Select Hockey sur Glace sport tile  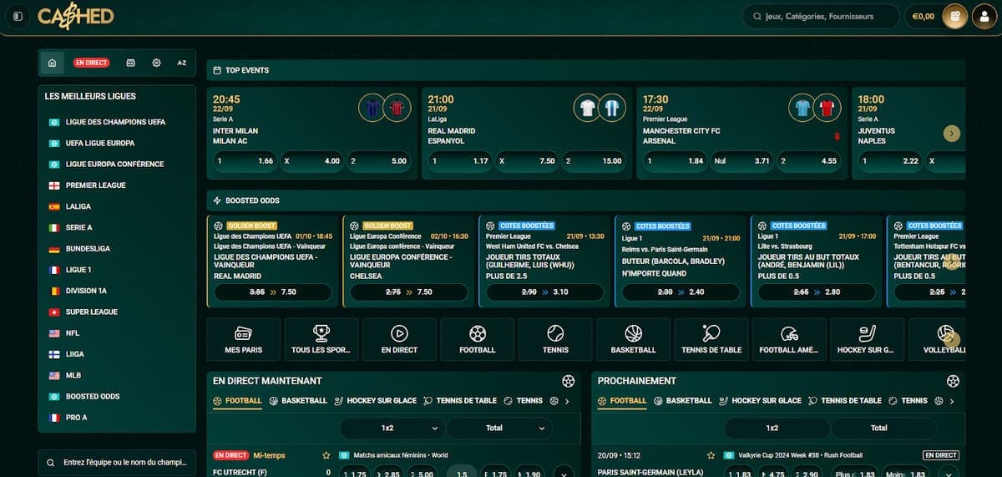point(868,340)
